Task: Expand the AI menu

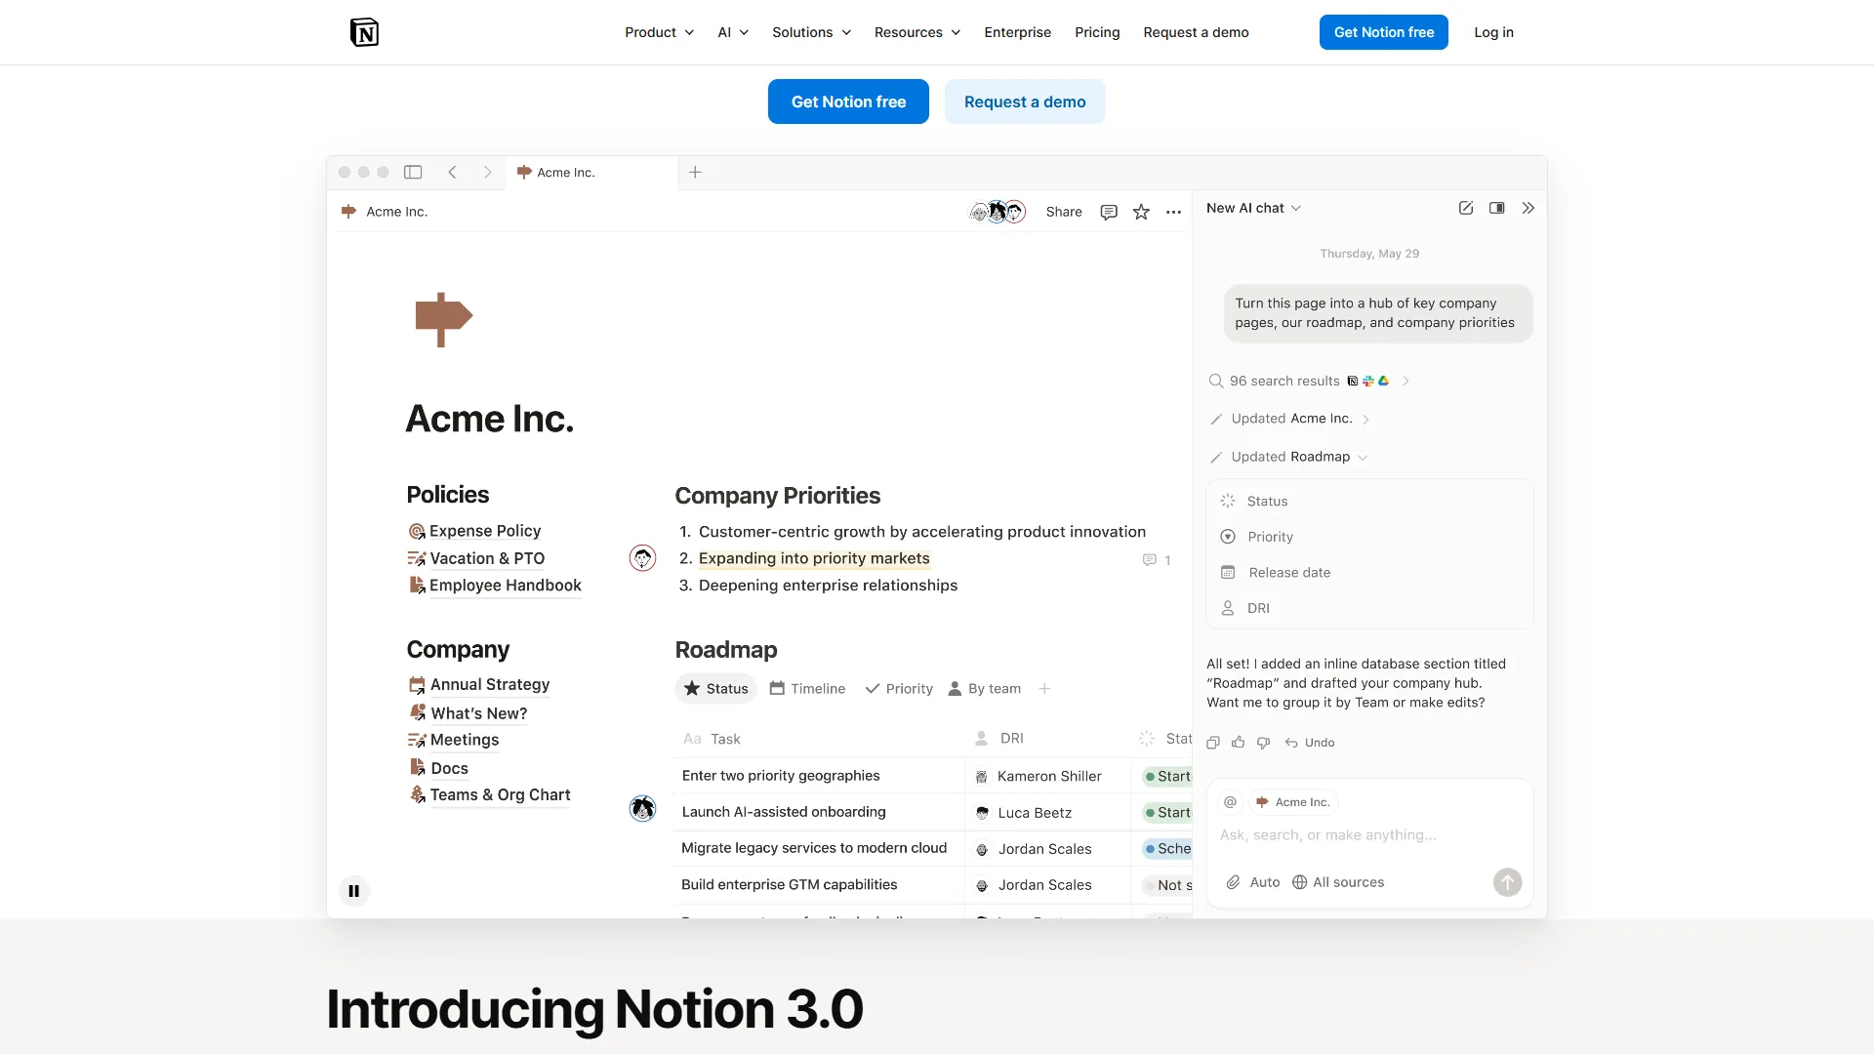Action: (733, 32)
